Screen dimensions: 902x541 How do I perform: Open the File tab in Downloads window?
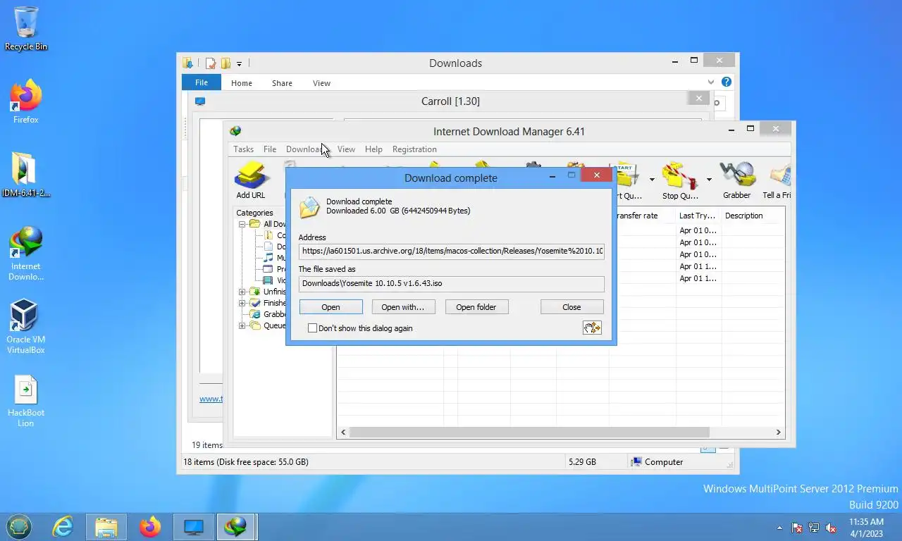tap(202, 82)
